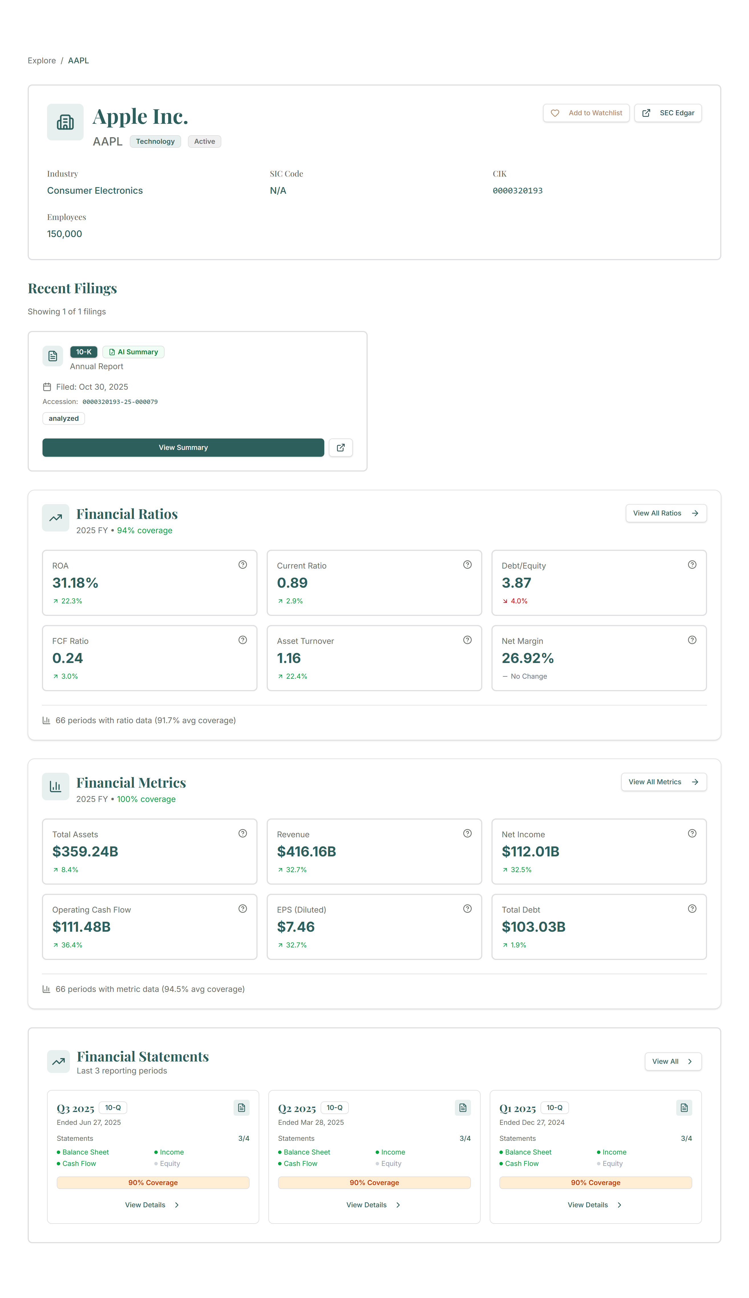749x1298 pixels.
Task: Open the SEC Edgar external link icon
Action: 646,113
